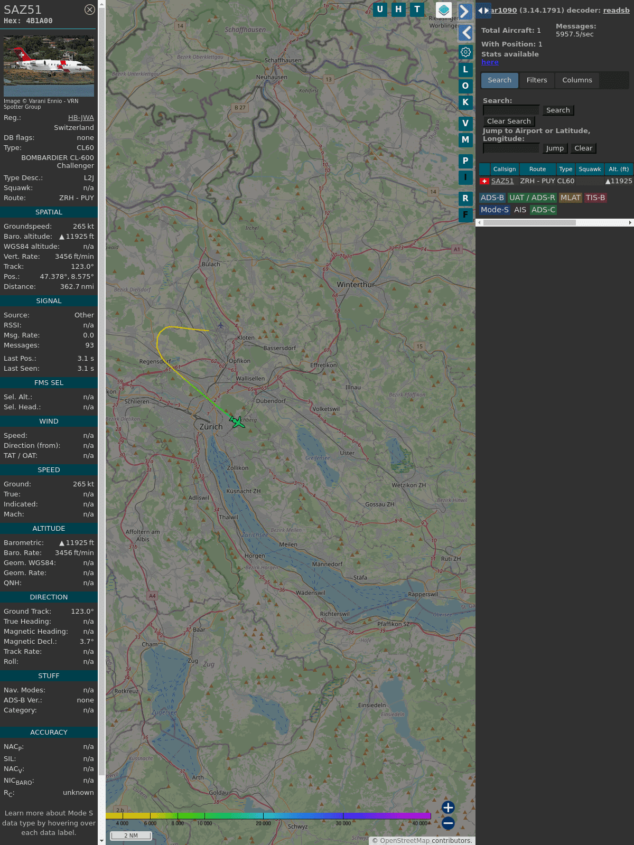Toggle the K map option button
634x845 pixels.
pos(465,102)
